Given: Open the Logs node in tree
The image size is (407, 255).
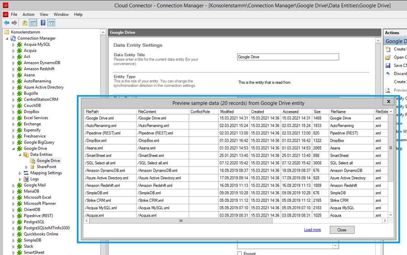Looking at the screenshot, I should pos(34,179).
